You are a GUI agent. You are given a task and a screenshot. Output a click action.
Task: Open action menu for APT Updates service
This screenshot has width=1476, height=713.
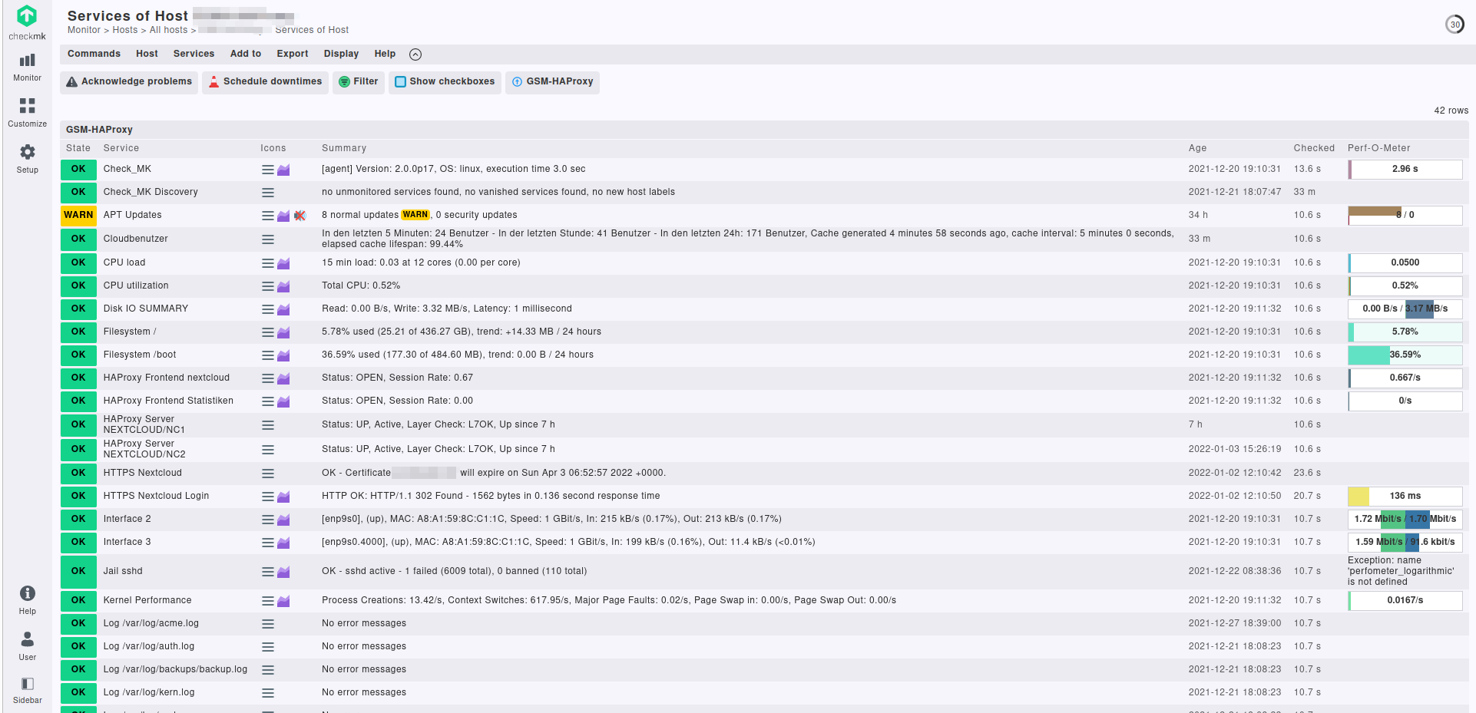(268, 216)
